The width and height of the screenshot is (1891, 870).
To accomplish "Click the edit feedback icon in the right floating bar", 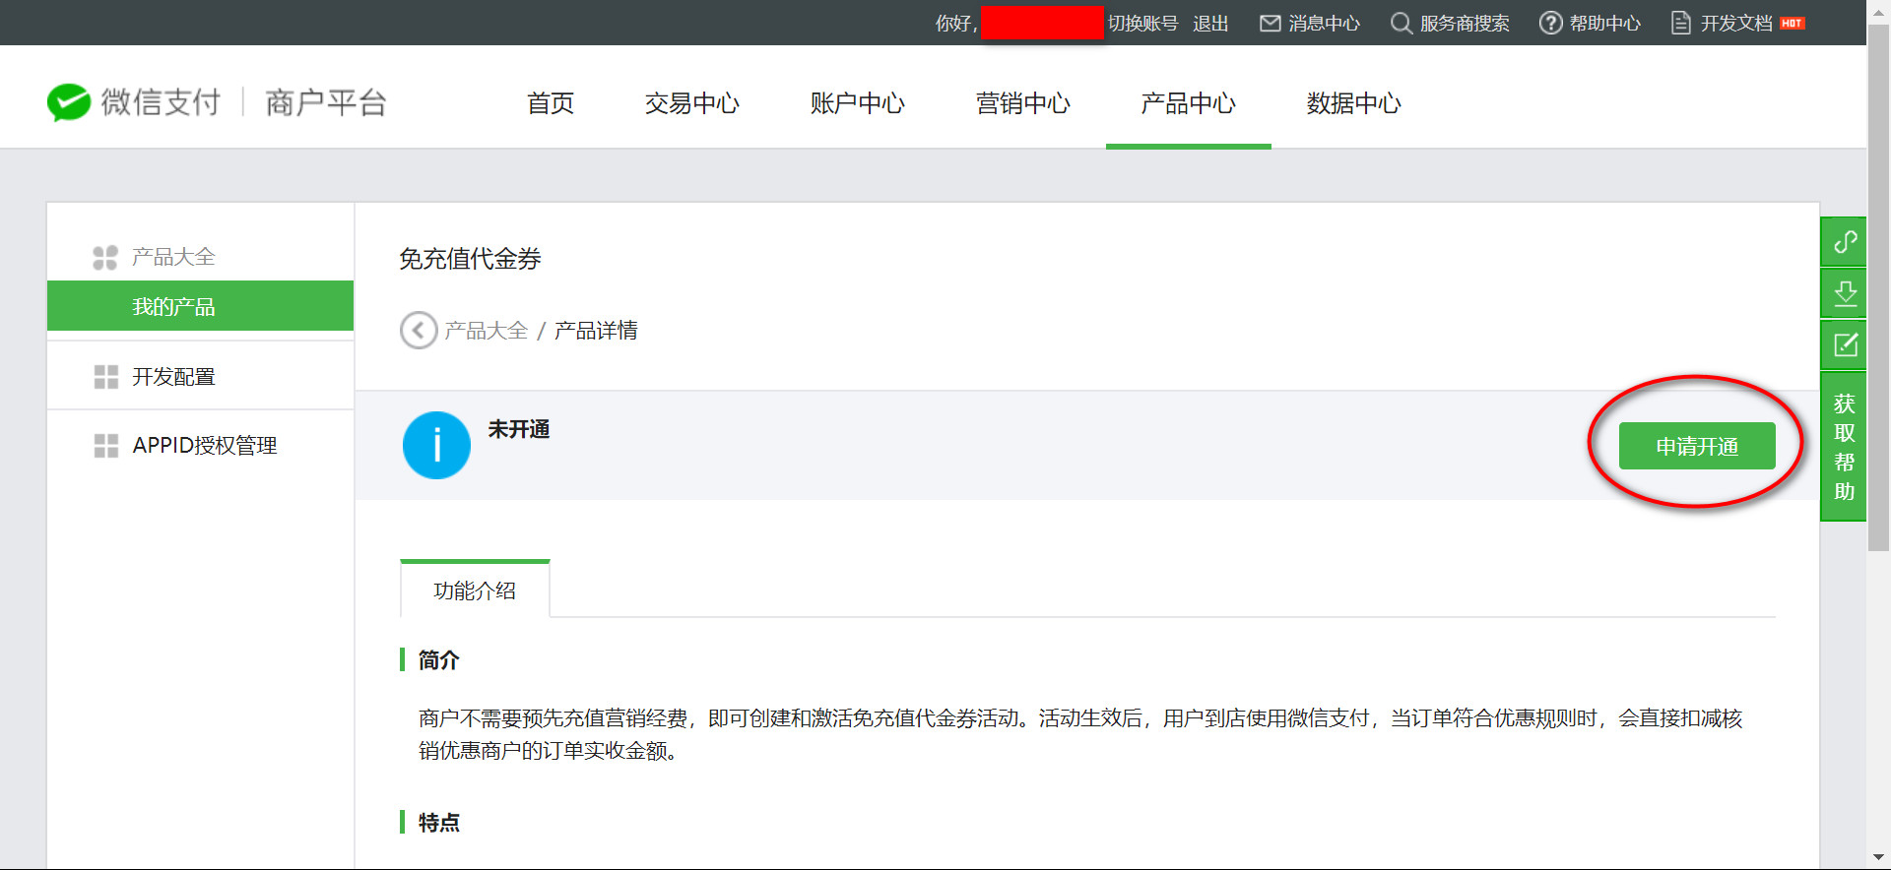I will (1845, 344).
